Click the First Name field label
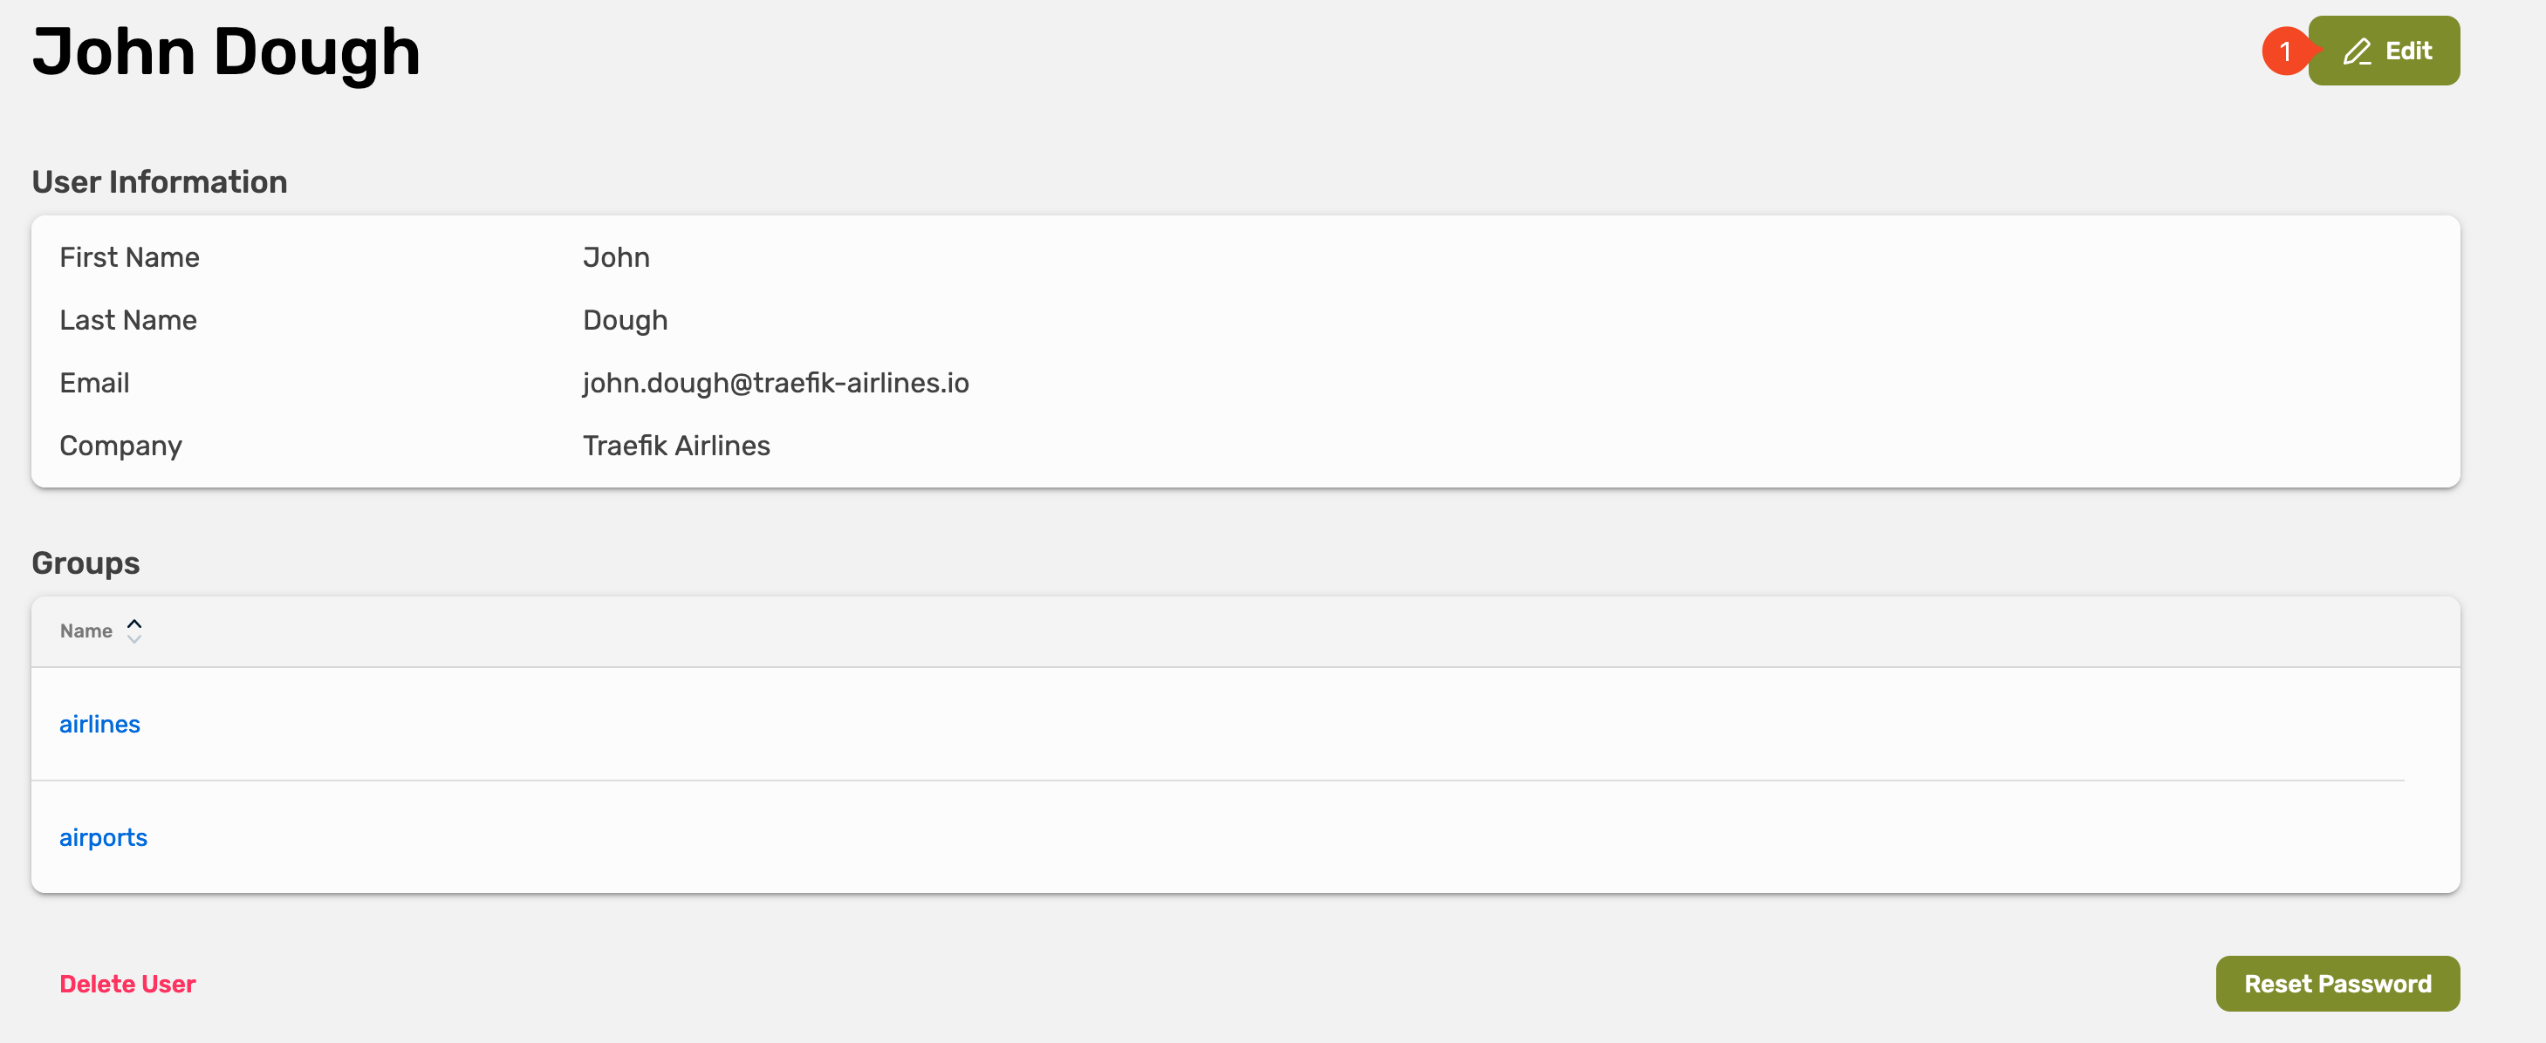2546x1043 pixels. [129, 258]
